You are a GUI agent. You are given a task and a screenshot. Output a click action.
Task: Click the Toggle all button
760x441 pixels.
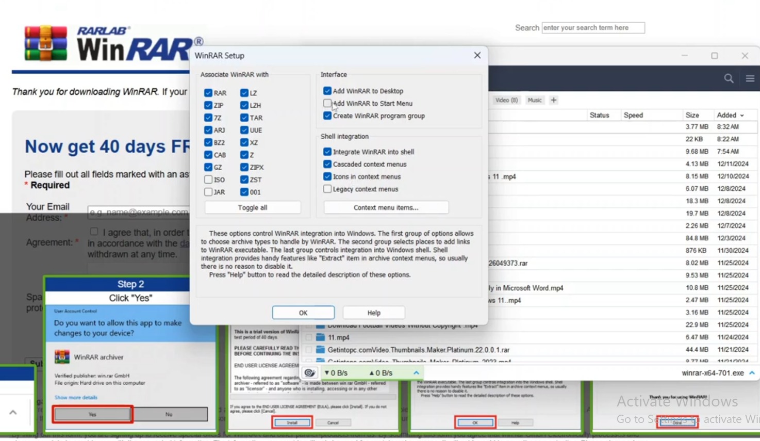pos(253,207)
